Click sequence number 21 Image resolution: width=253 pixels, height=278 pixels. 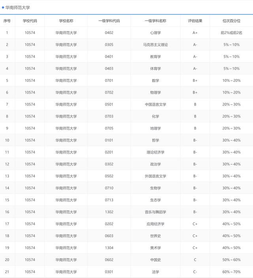(7, 272)
